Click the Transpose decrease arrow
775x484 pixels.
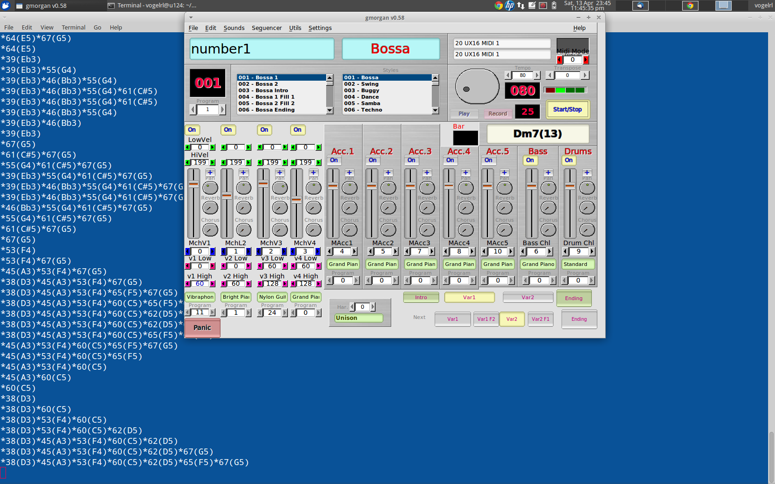pos(550,75)
